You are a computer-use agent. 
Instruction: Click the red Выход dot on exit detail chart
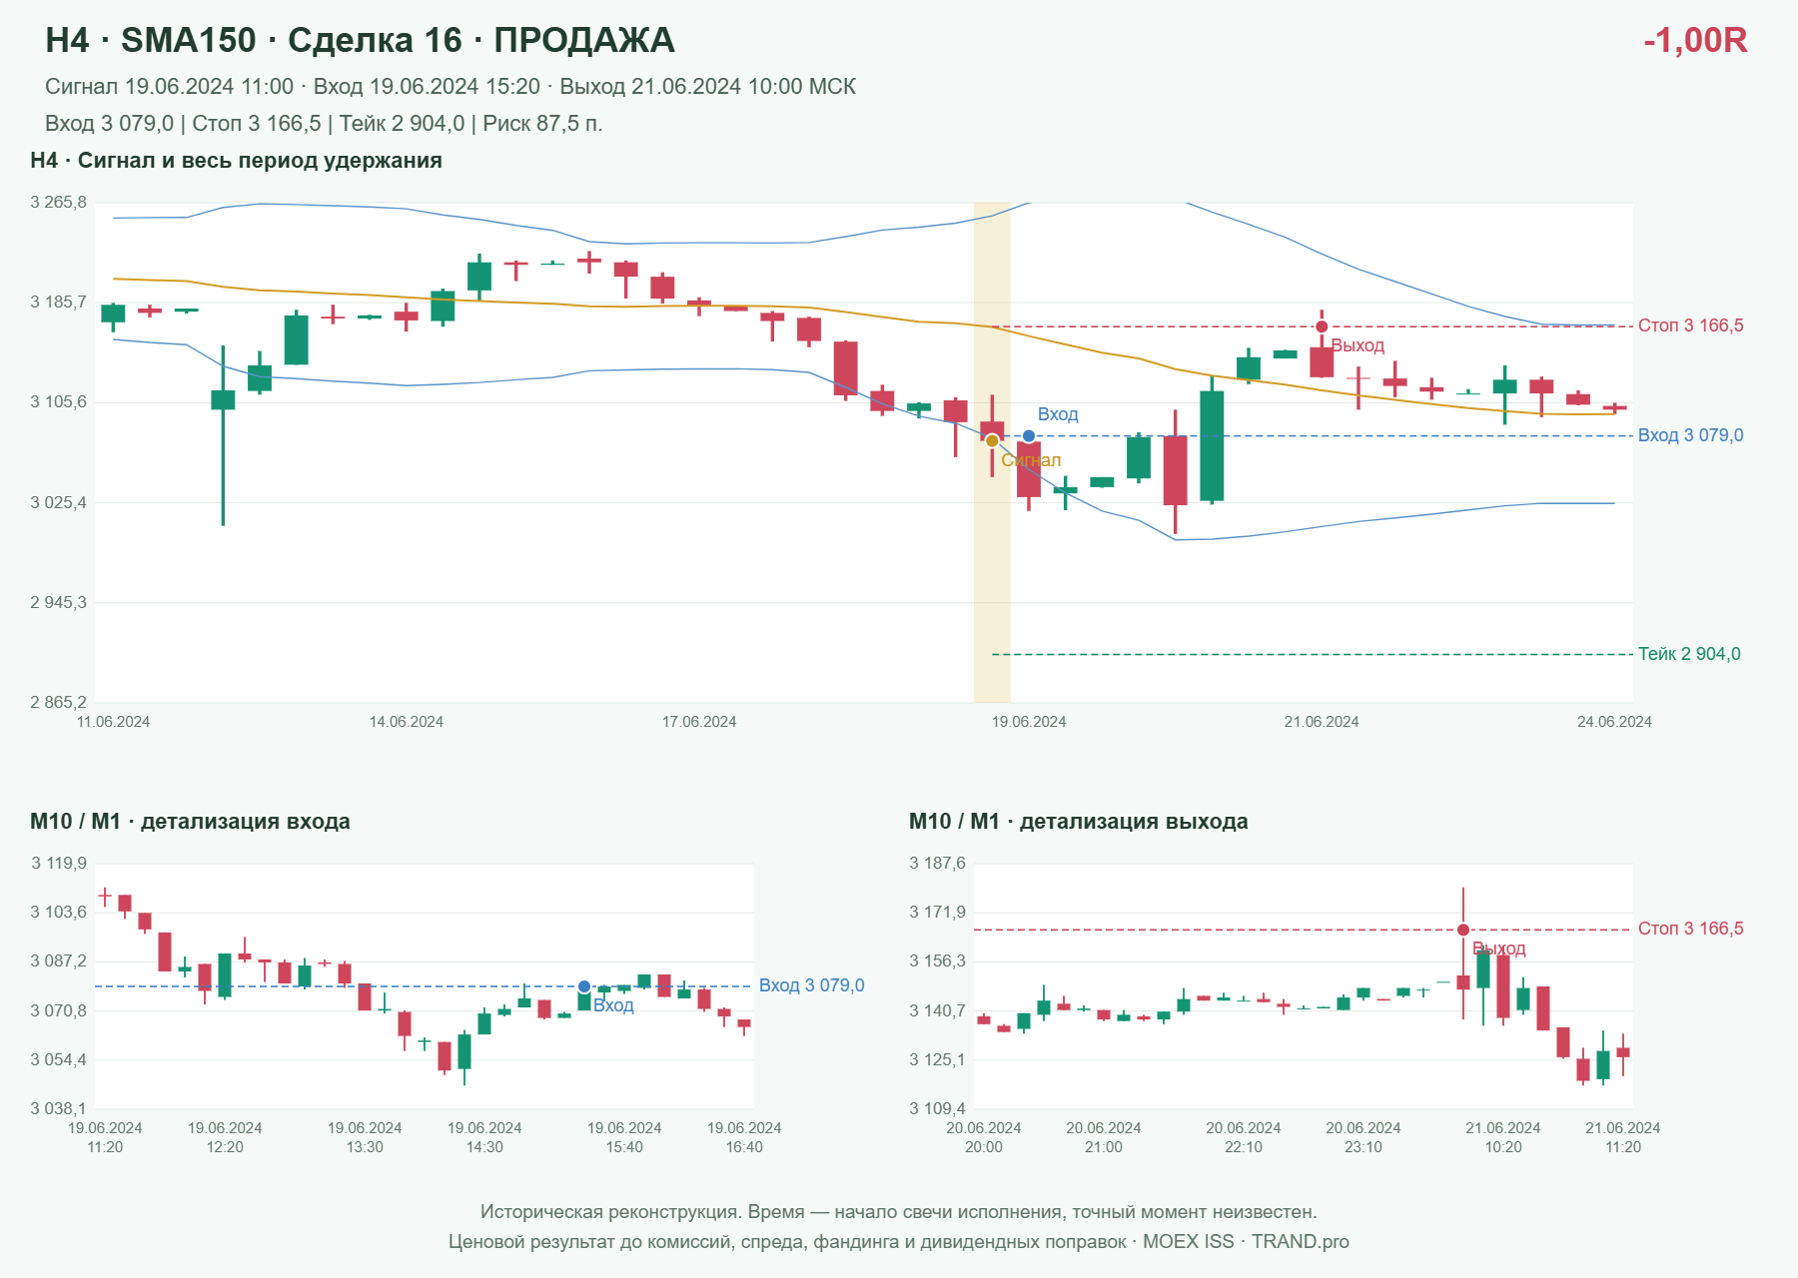click(1463, 930)
